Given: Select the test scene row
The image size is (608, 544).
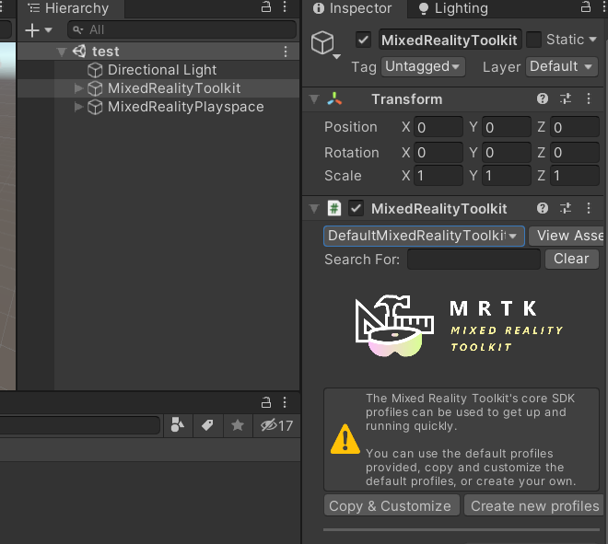Looking at the screenshot, I should [x=158, y=52].
